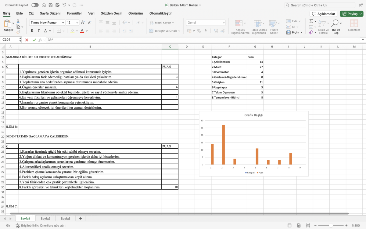
Task: Toggle align left
Action: pyautogui.click(x=101, y=31)
